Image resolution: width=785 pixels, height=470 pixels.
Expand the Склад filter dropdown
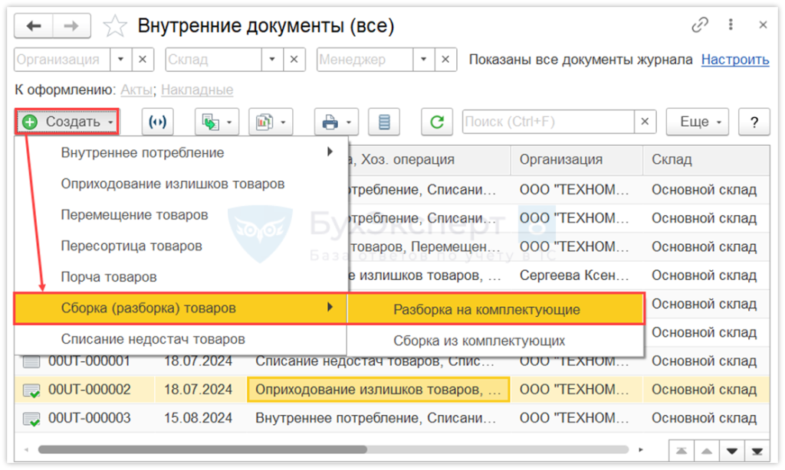(x=272, y=60)
